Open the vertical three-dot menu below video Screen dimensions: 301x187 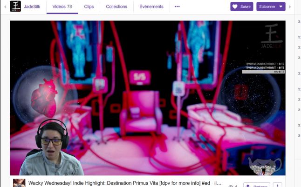tap(277, 185)
